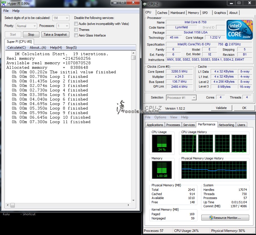Open the About...(A) menu in Super PI
Viewport: 256px width, 235px height.
(38, 48)
